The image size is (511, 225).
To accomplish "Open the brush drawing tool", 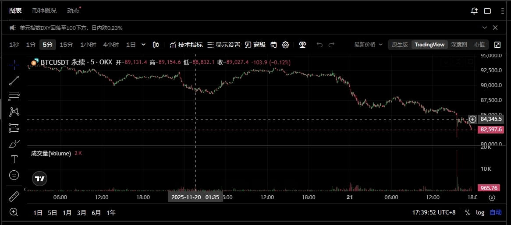I will [x=14, y=143].
